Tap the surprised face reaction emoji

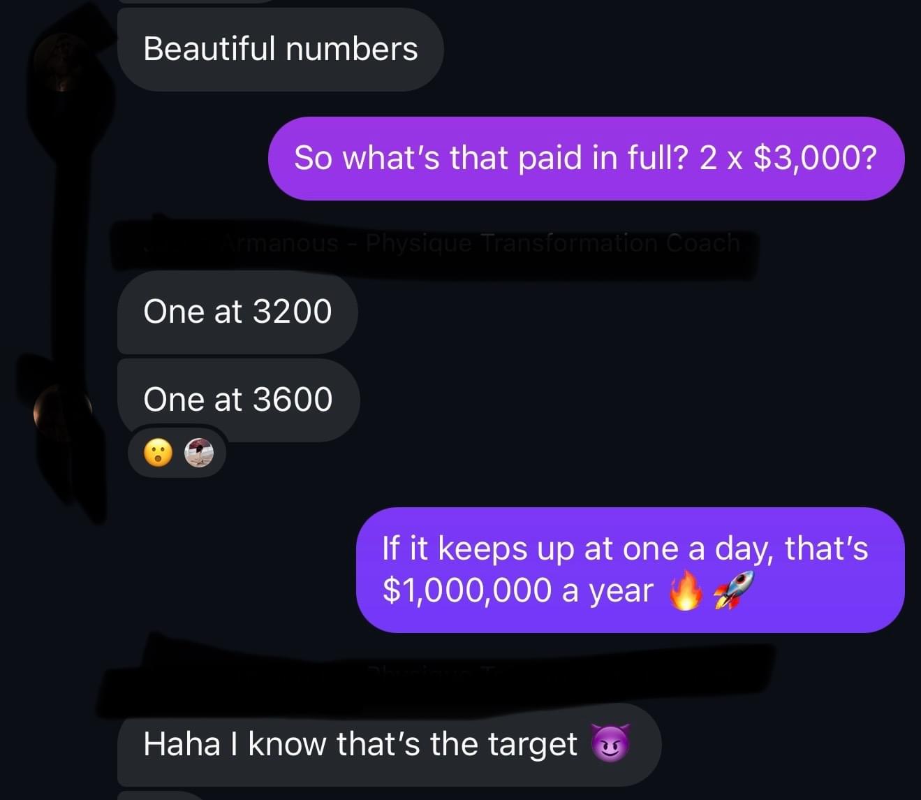158,453
